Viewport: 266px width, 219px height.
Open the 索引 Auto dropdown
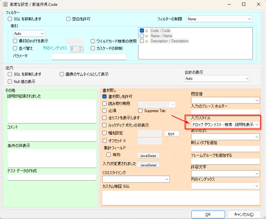pos(29,34)
